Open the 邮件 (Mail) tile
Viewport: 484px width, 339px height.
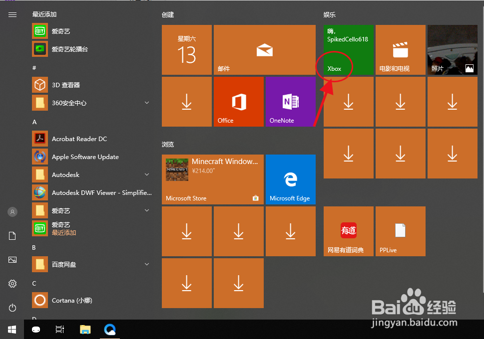(264, 50)
